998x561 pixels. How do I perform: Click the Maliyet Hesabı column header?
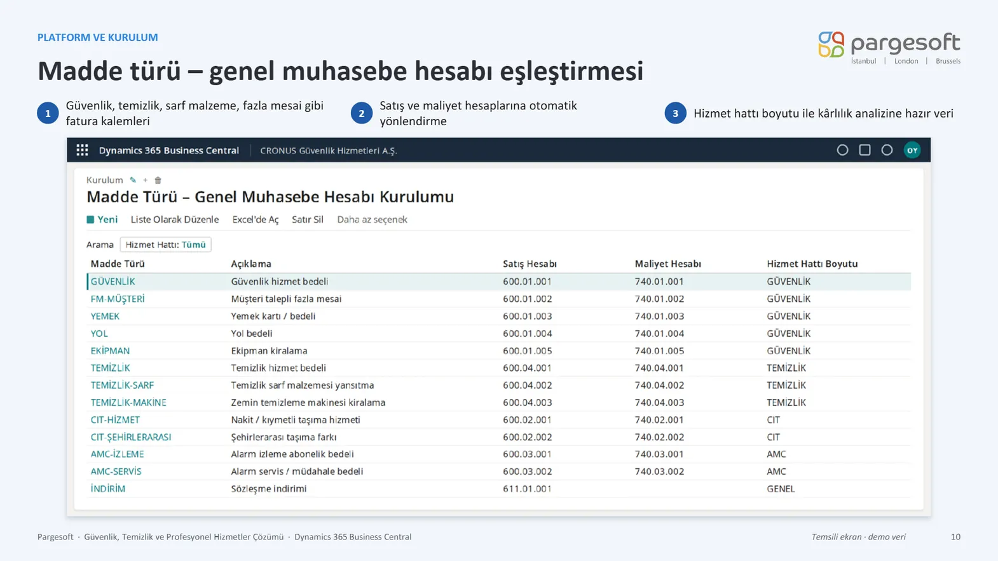click(667, 264)
